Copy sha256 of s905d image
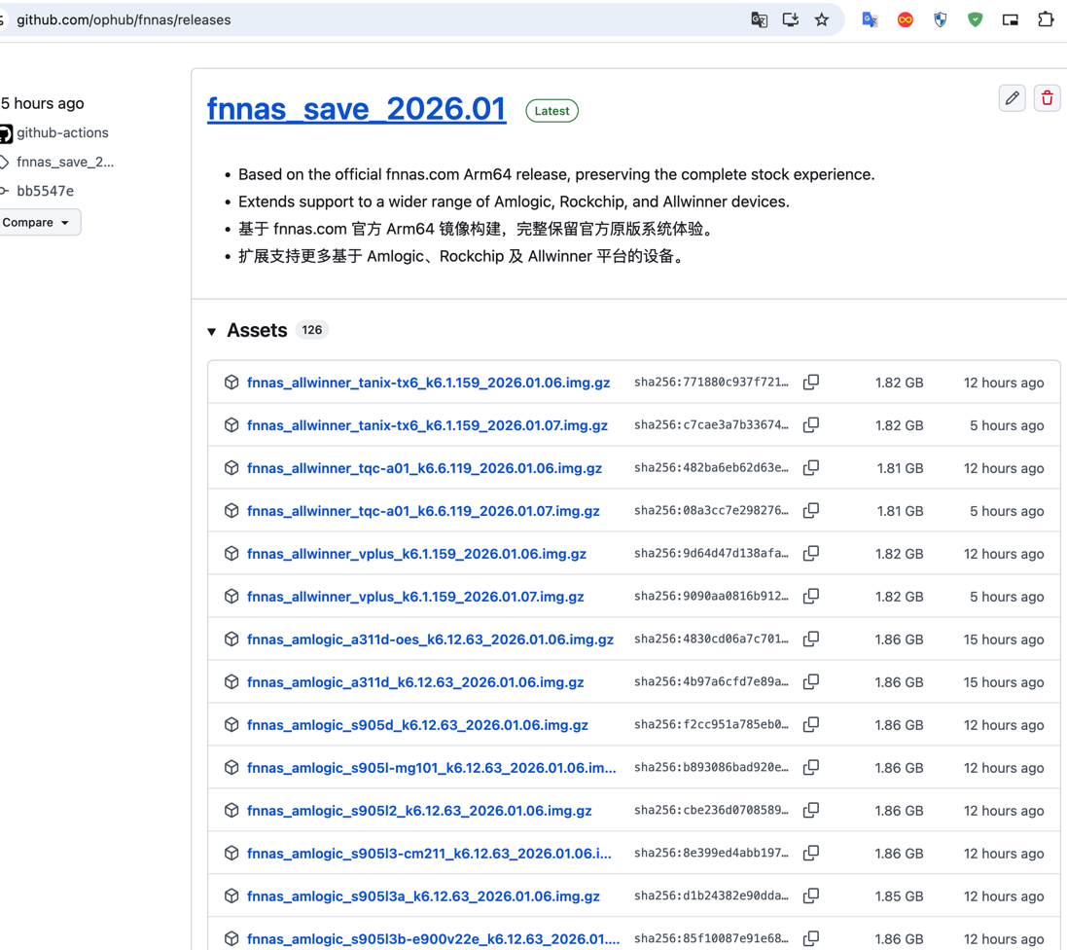Screen dimensions: 1067x950 tap(811, 725)
